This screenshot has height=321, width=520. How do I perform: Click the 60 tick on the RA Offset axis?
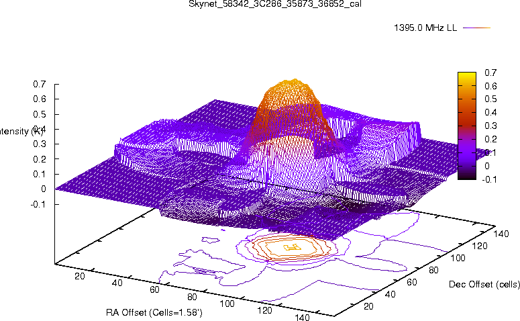point(154,290)
